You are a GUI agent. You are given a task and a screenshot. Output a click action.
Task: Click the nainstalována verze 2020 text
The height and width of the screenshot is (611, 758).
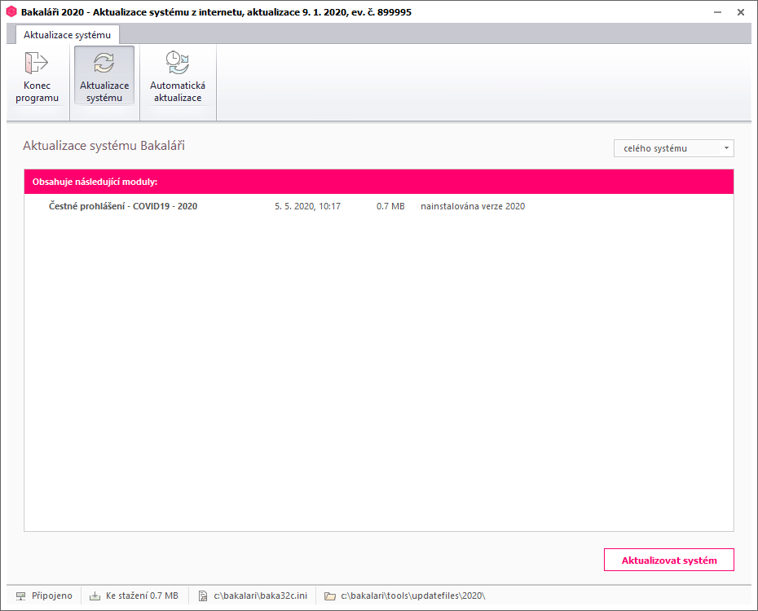(x=473, y=206)
